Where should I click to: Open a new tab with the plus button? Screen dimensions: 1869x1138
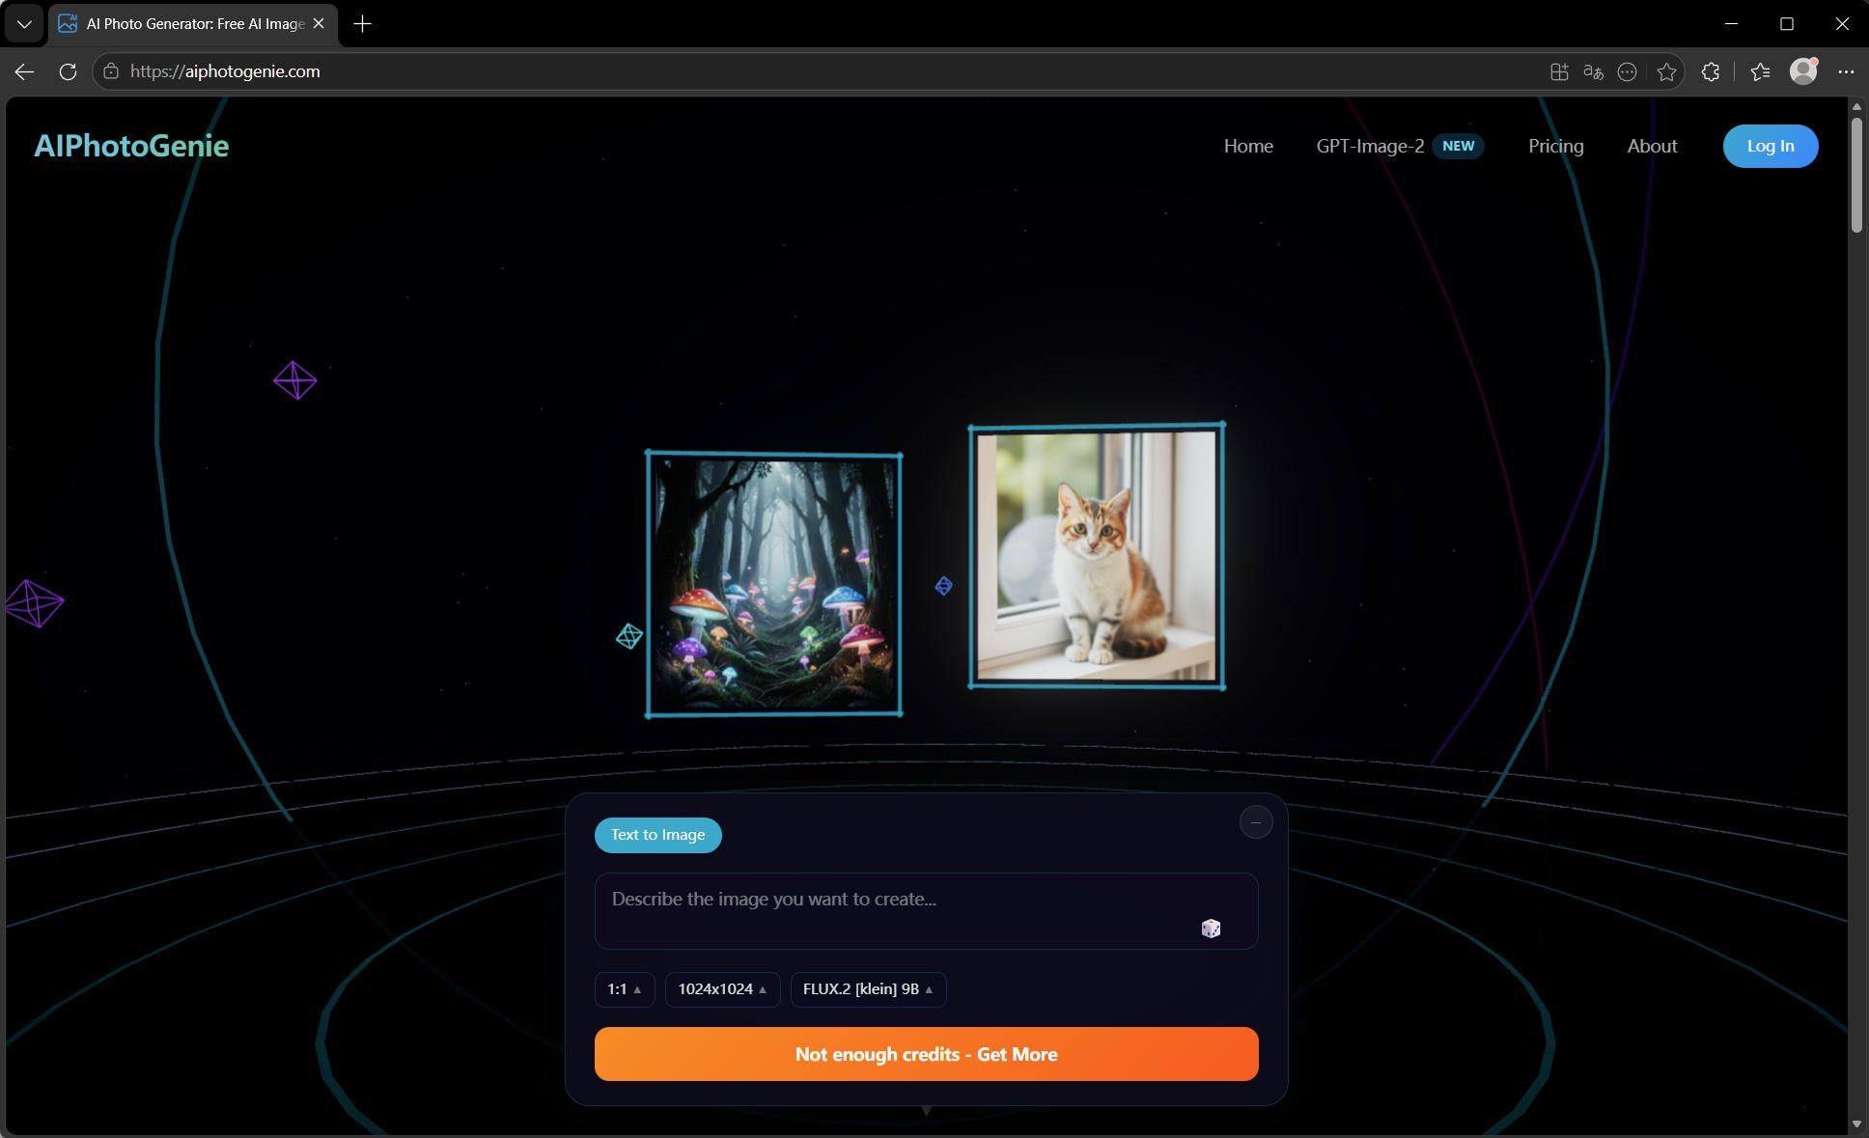pyautogui.click(x=363, y=24)
